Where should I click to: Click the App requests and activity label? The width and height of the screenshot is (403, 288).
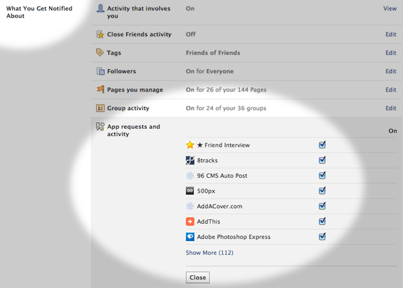coord(134,130)
